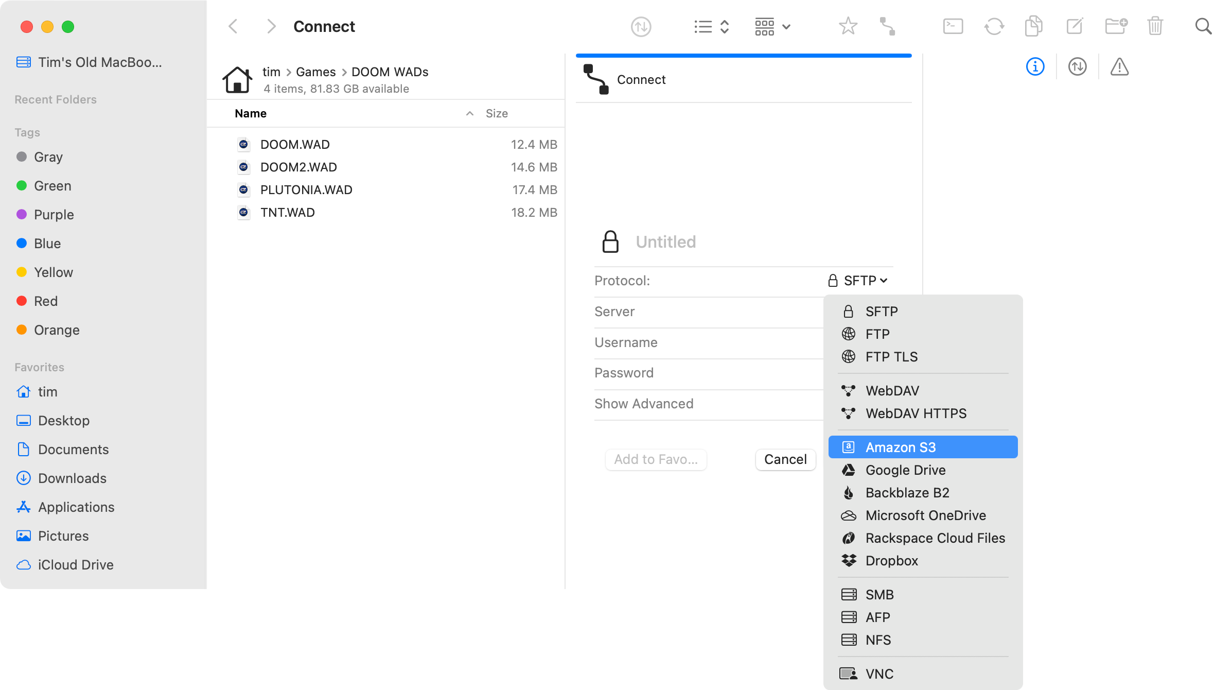Select plain FTP protocol
The image size is (1232, 690).
pyautogui.click(x=923, y=334)
